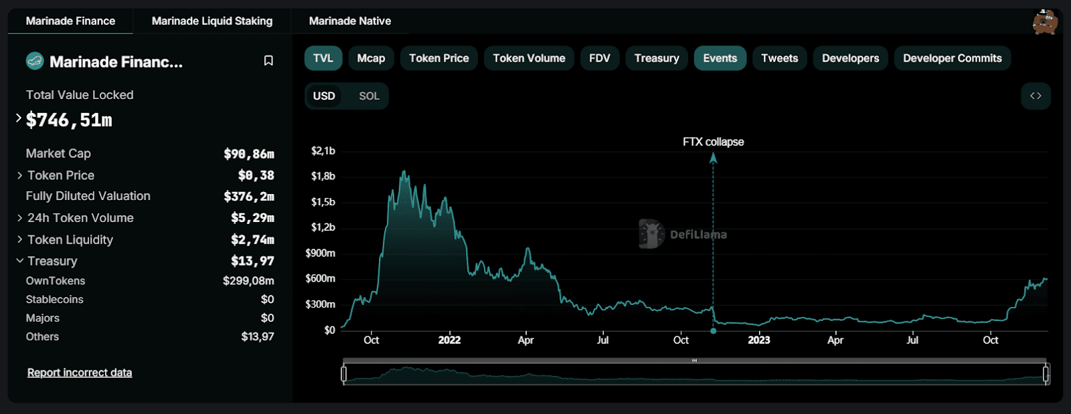Click left handle of chart range slider
Screen dimensions: 1071x414
click(x=344, y=373)
